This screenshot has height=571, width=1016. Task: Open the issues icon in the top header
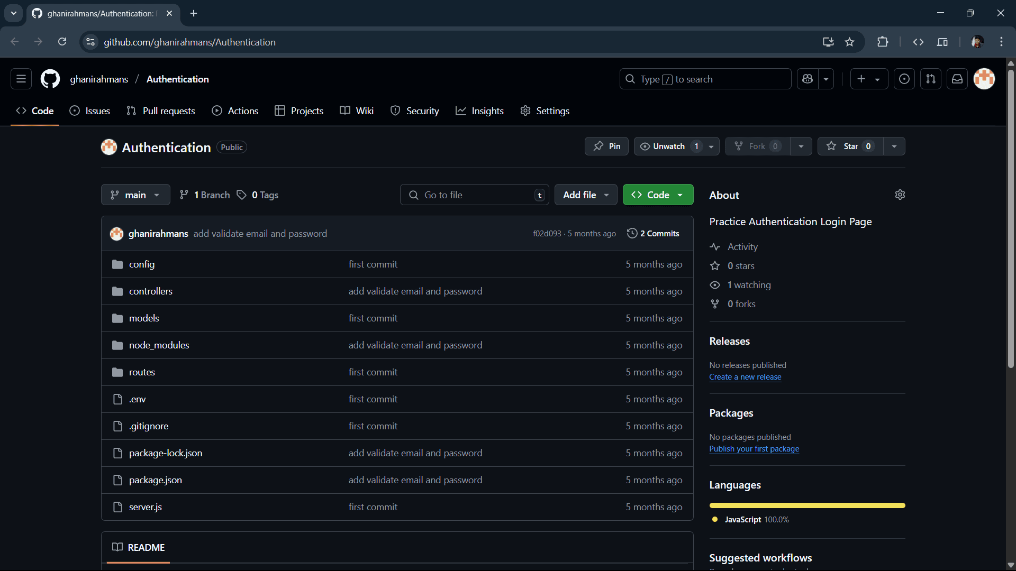point(904,79)
